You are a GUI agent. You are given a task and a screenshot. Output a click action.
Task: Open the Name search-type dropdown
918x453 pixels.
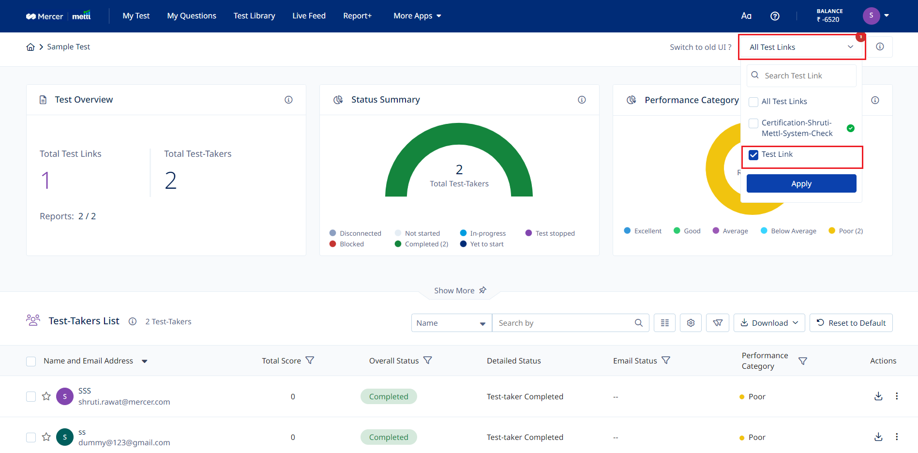(x=451, y=323)
